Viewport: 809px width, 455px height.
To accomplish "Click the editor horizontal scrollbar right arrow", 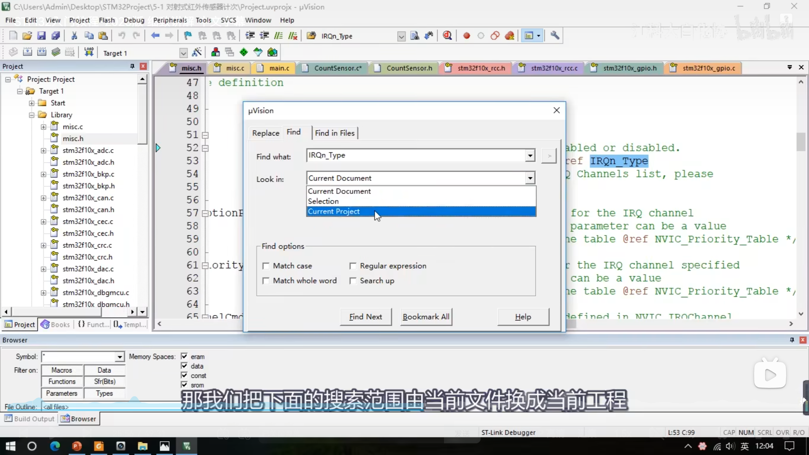I will click(791, 324).
